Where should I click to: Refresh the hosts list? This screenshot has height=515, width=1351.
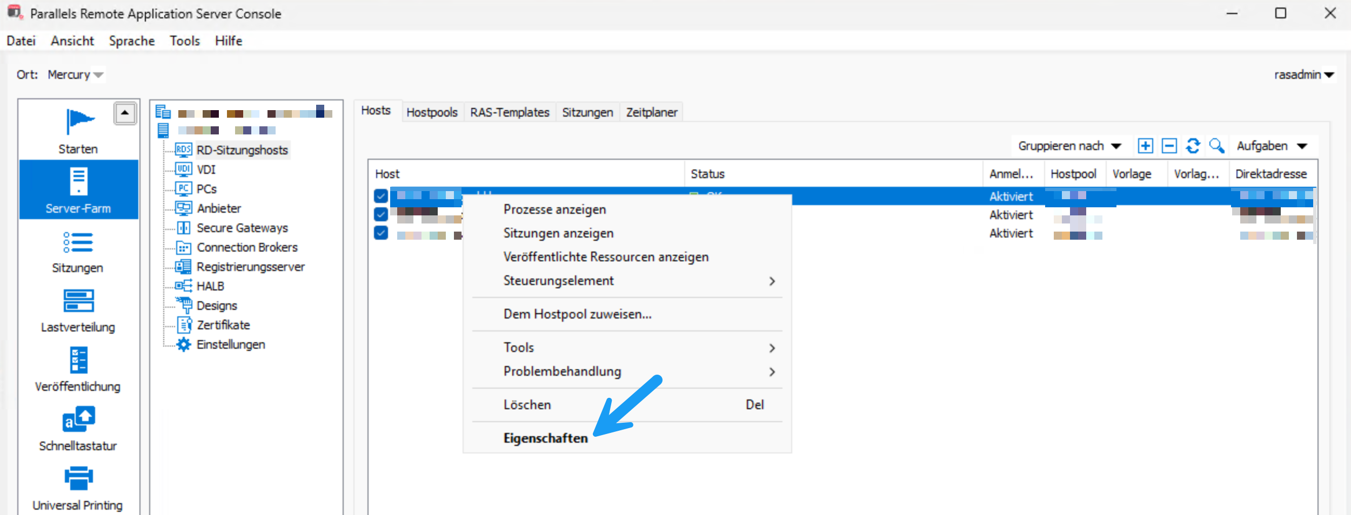tap(1193, 146)
